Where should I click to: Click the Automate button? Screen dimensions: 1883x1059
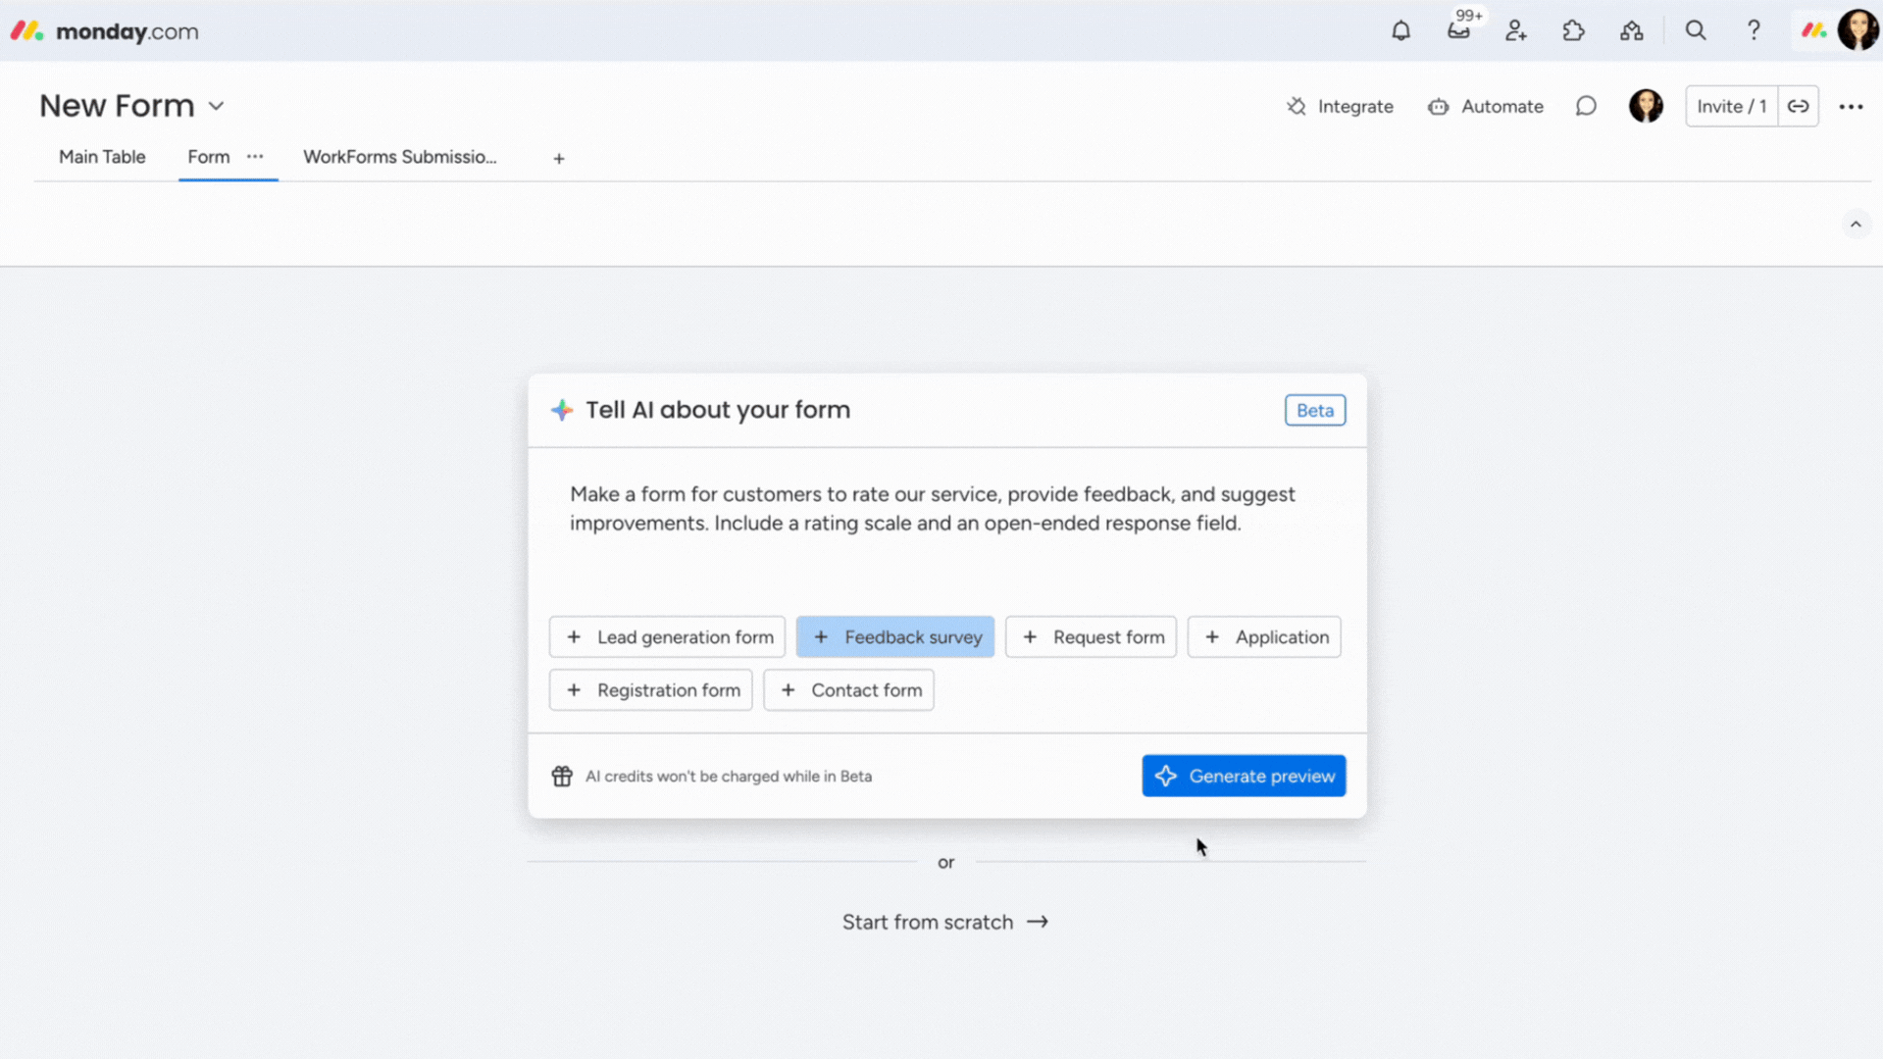(x=1485, y=106)
